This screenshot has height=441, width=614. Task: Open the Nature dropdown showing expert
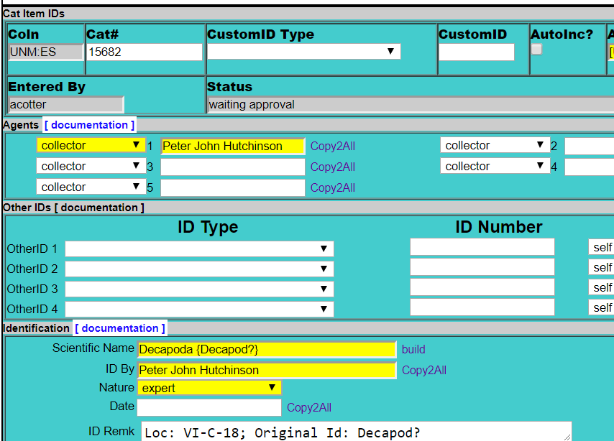click(209, 388)
